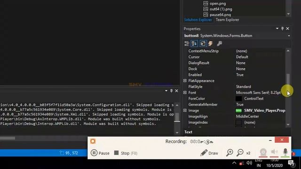Click the Image property green thumbnail
Screen dimensions: 301x169
(x=238, y=111)
